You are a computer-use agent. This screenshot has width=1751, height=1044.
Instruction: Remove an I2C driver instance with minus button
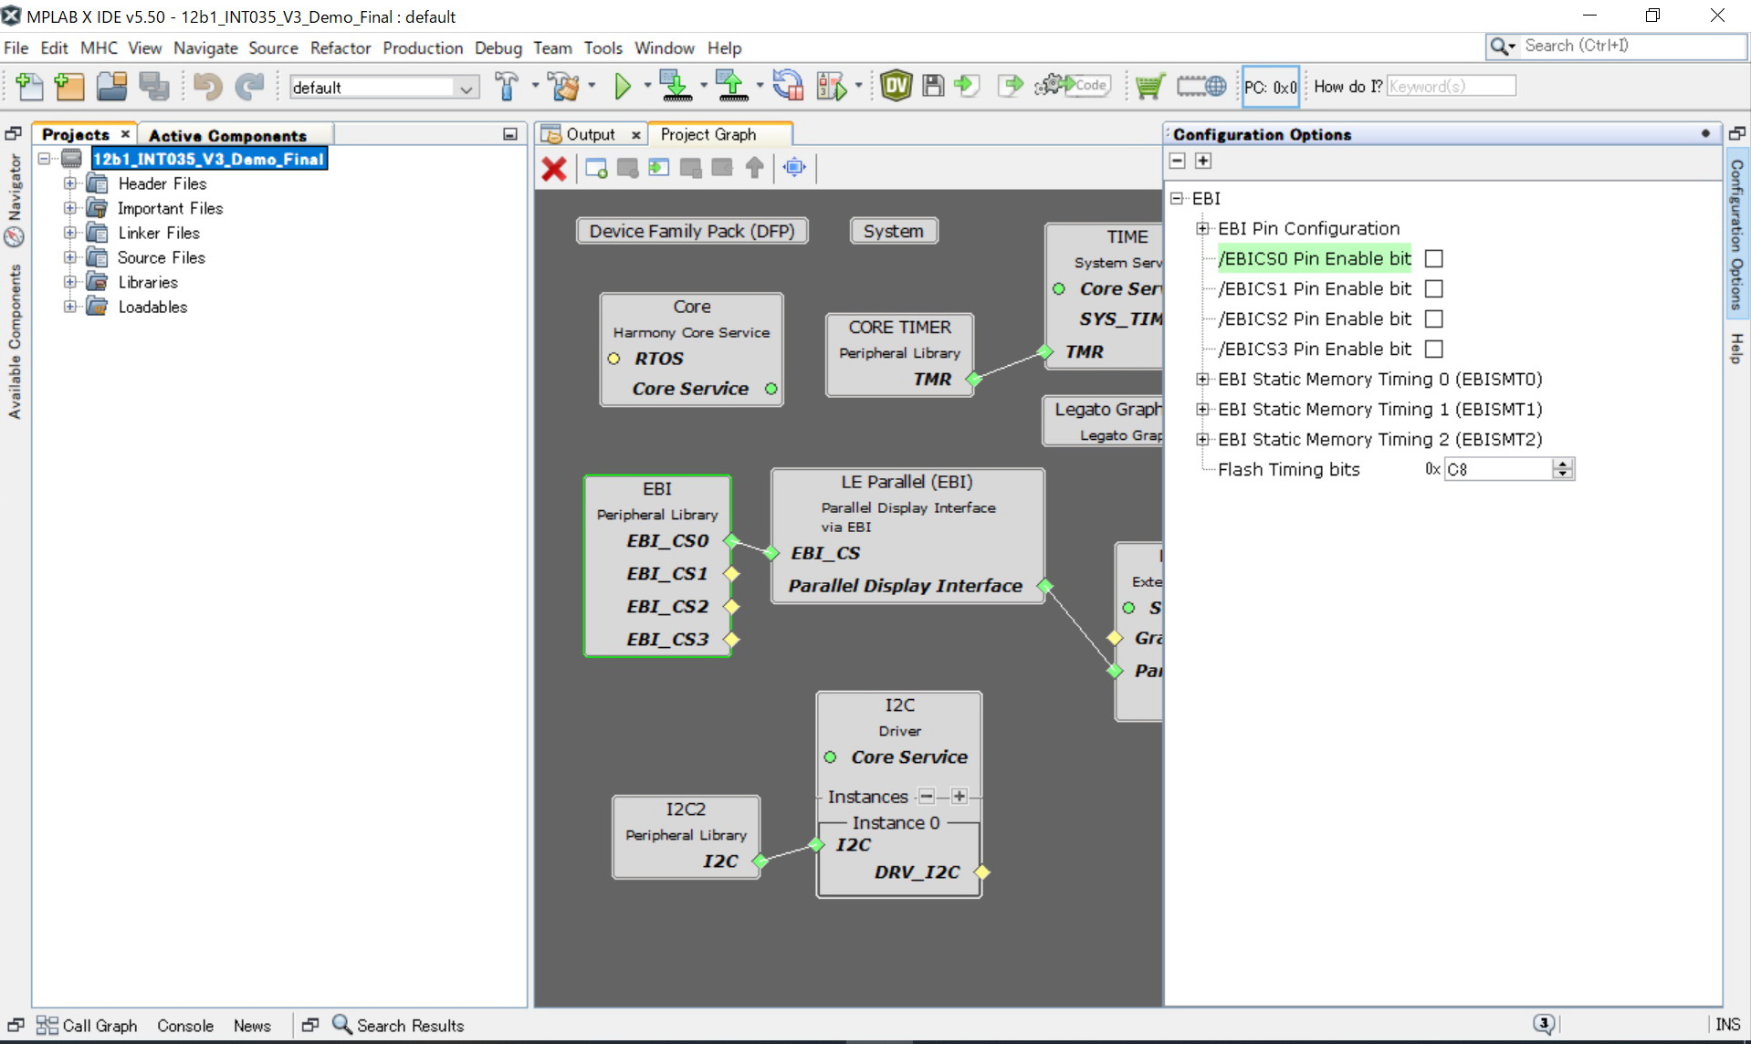(926, 797)
